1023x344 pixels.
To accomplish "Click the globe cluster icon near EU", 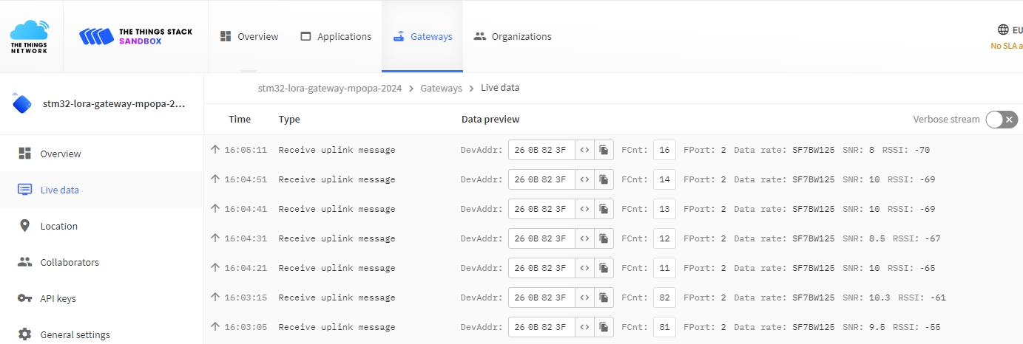I will click(1003, 30).
